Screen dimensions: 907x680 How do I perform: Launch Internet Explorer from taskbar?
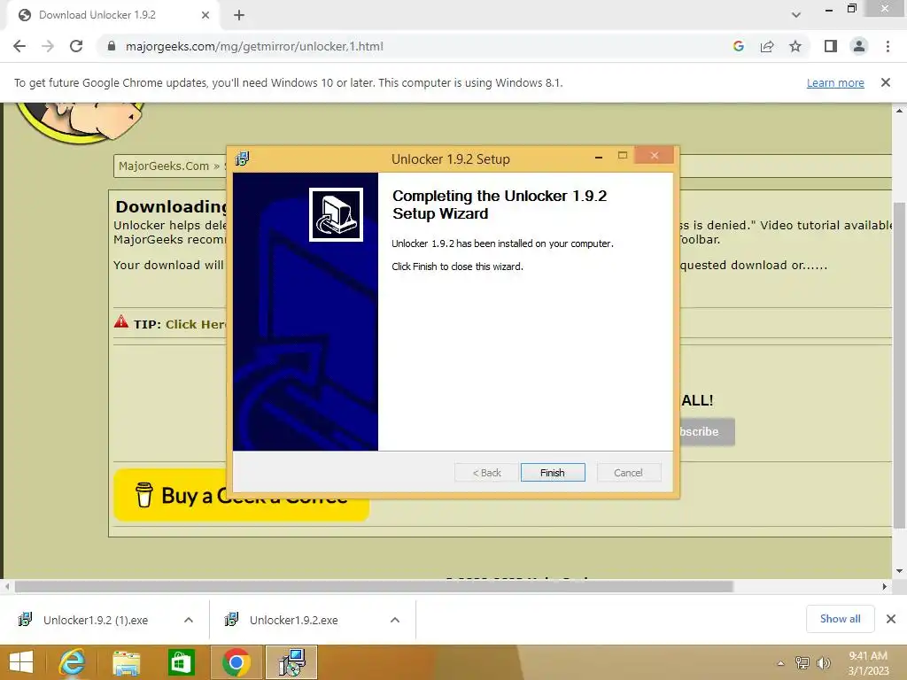tap(73, 662)
